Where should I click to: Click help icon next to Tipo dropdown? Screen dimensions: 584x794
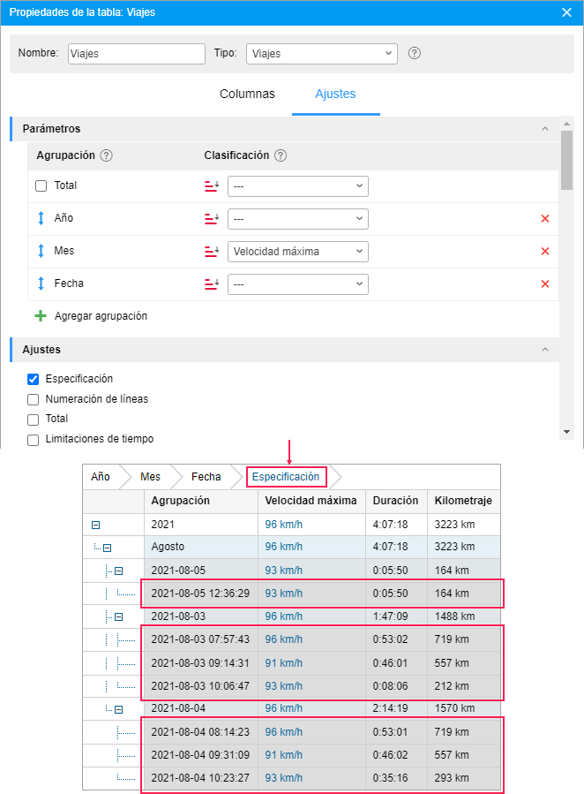pos(414,53)
